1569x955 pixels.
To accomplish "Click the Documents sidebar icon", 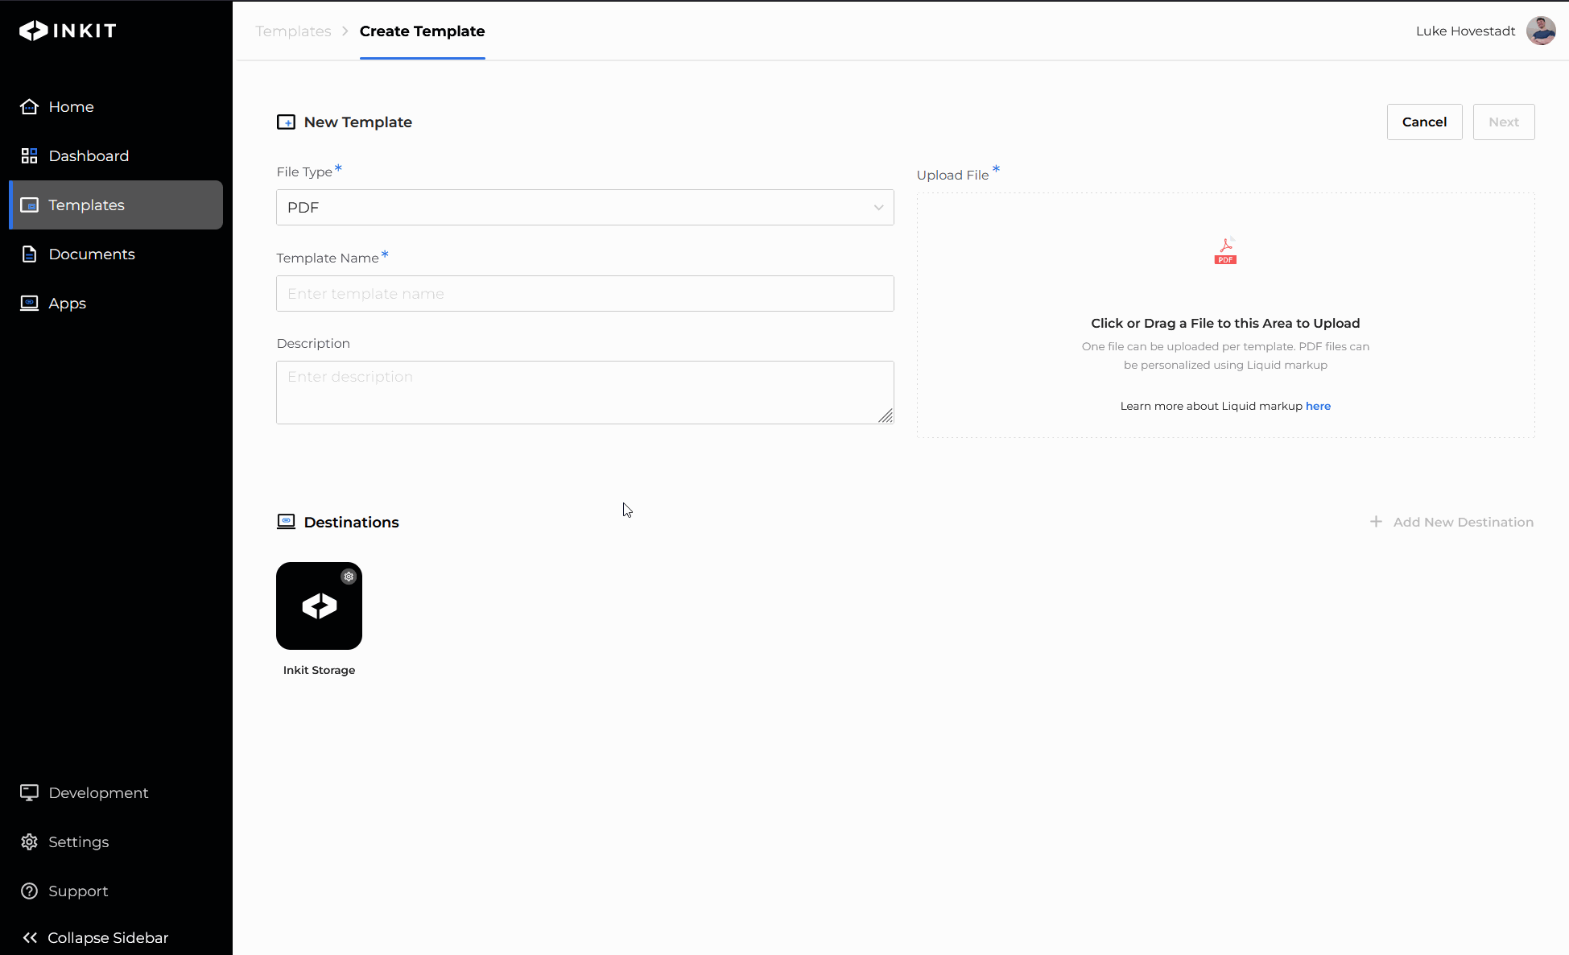I will tap(30, 254).
